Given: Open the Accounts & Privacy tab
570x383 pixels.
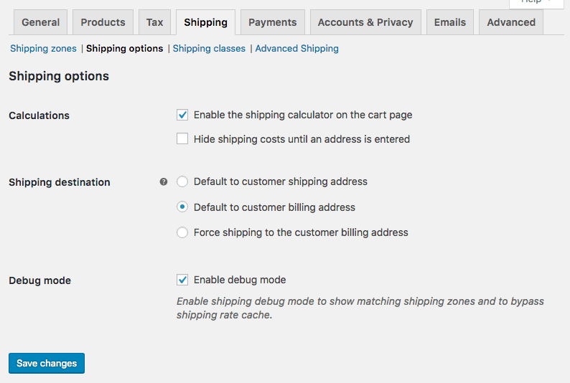Looking at the screenshot, I should click(x=365, y=22).
